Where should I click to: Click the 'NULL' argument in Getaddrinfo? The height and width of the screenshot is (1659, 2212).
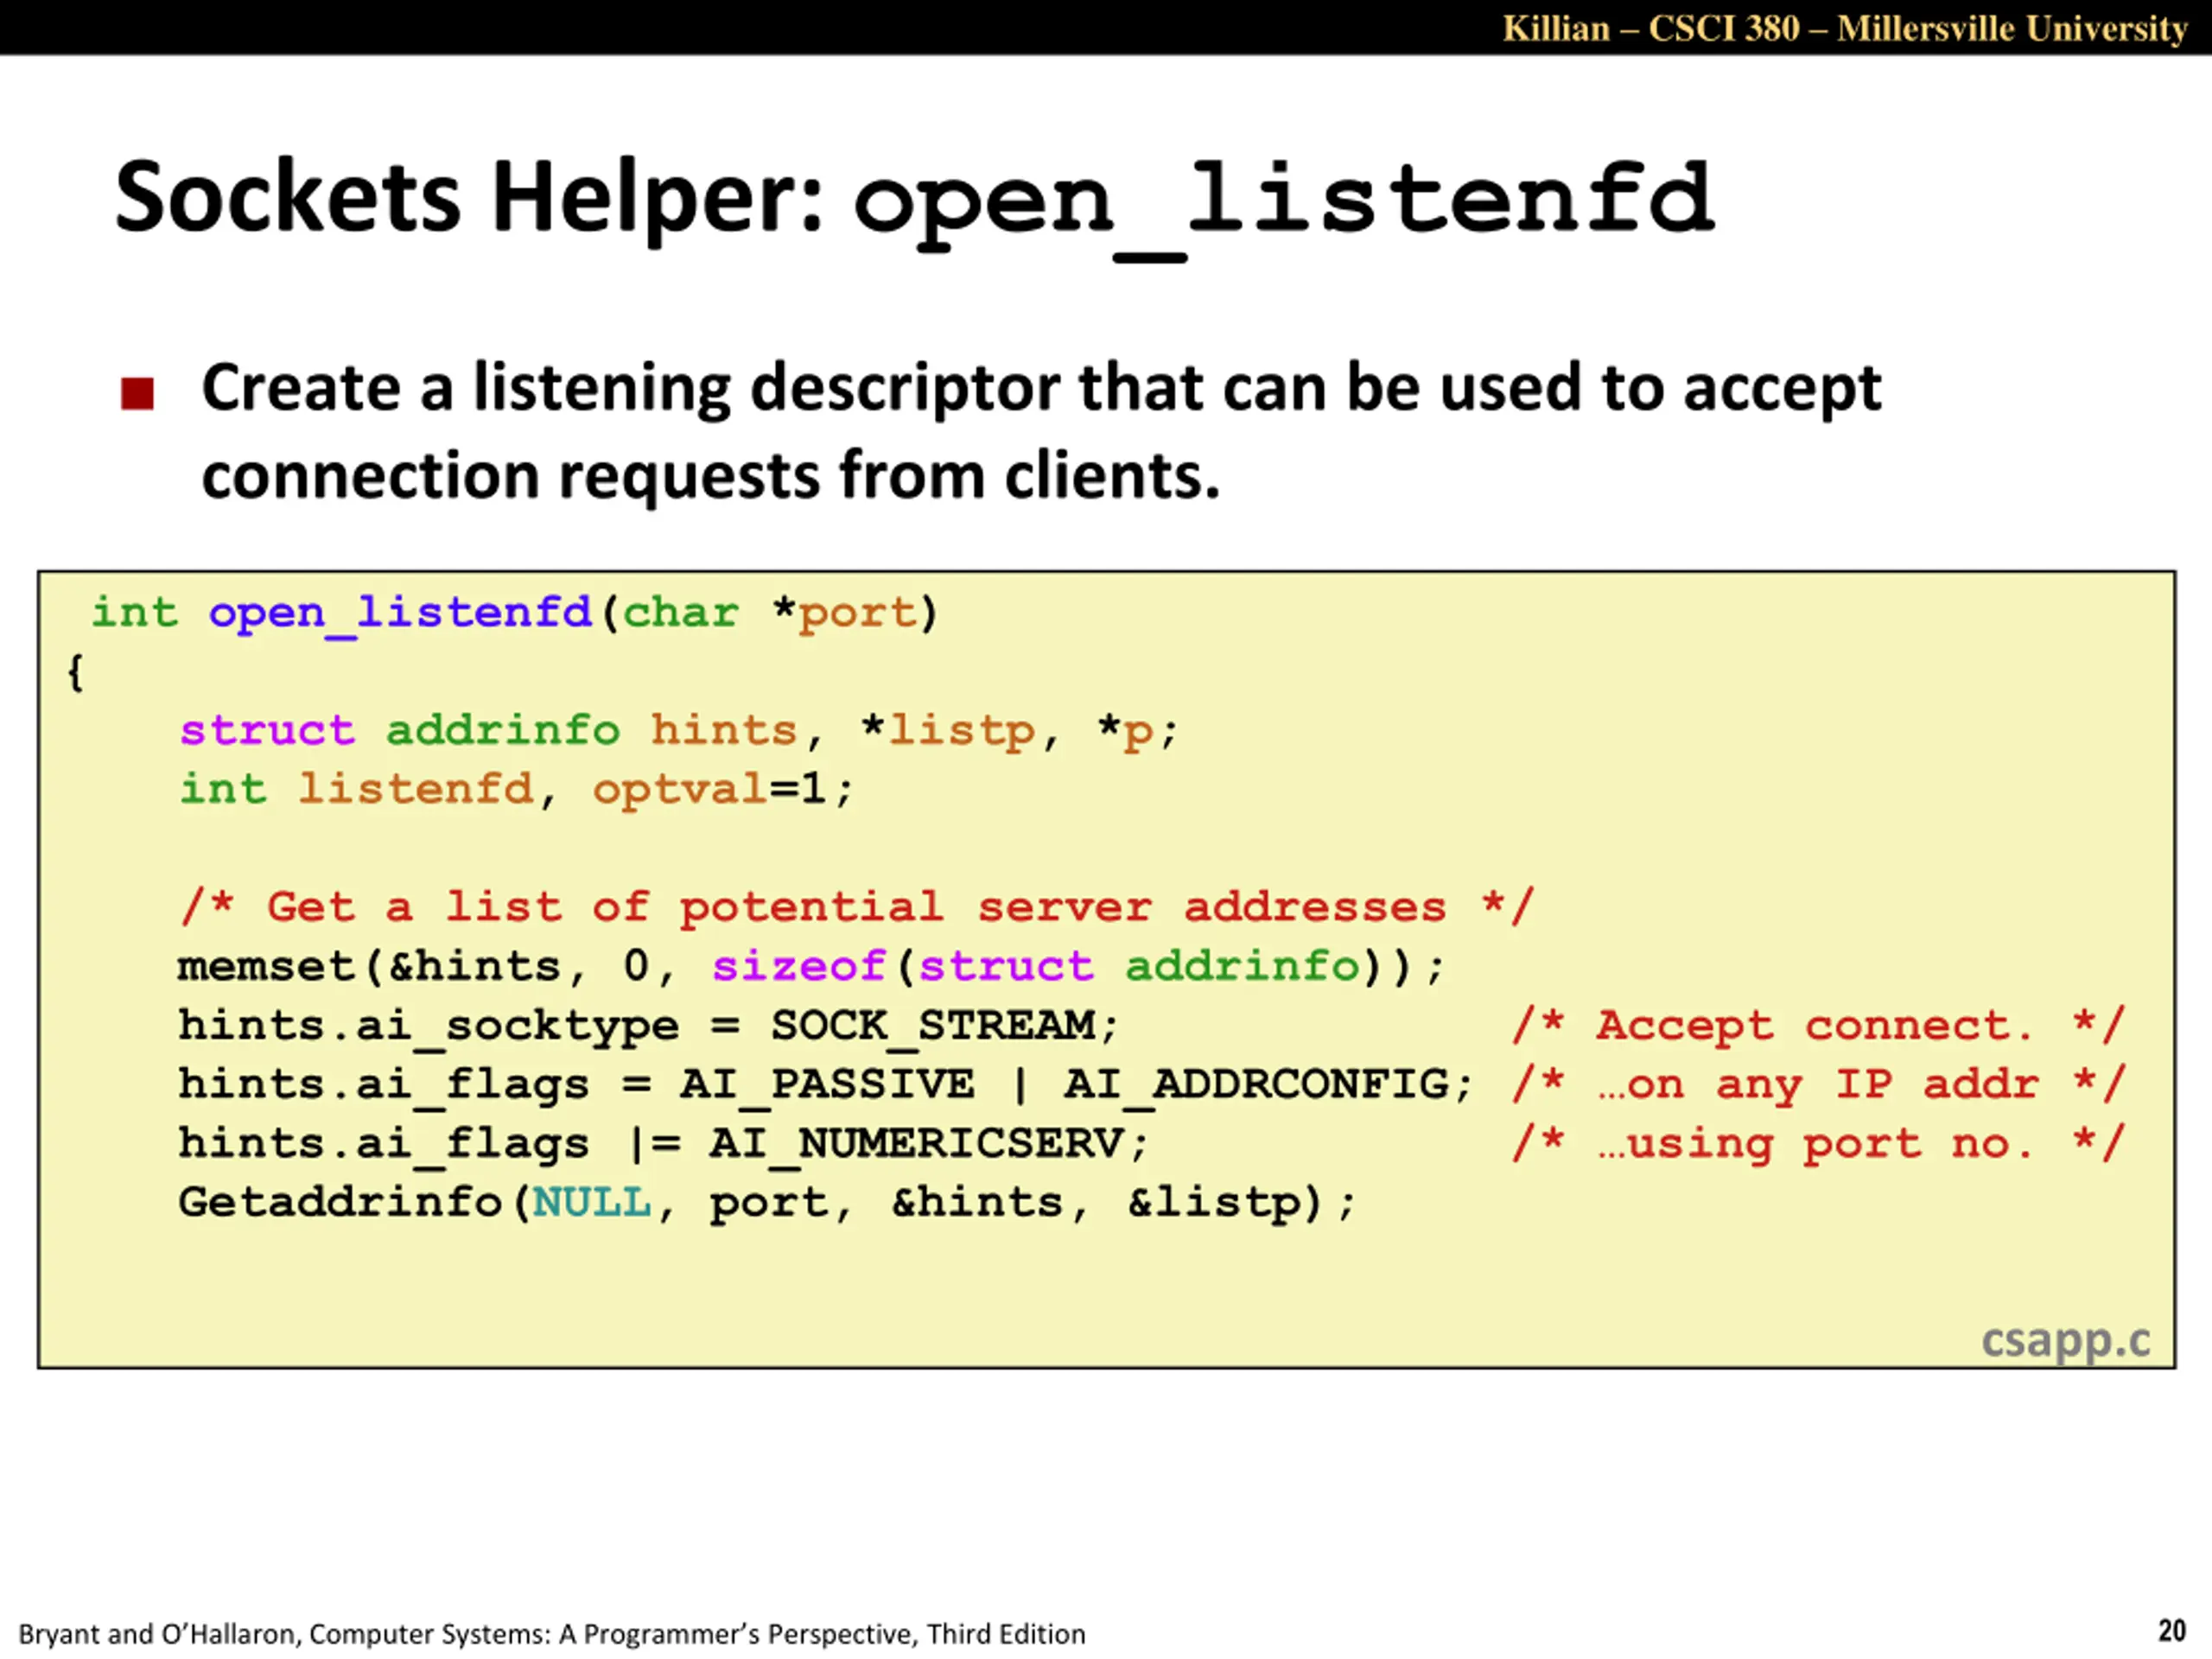tap(591, 1203)
